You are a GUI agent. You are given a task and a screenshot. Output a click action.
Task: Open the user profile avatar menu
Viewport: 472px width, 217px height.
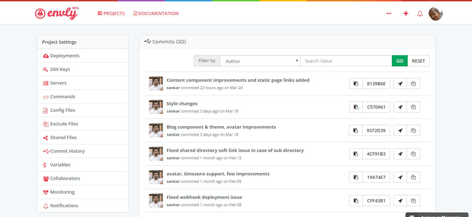point(436,14)
